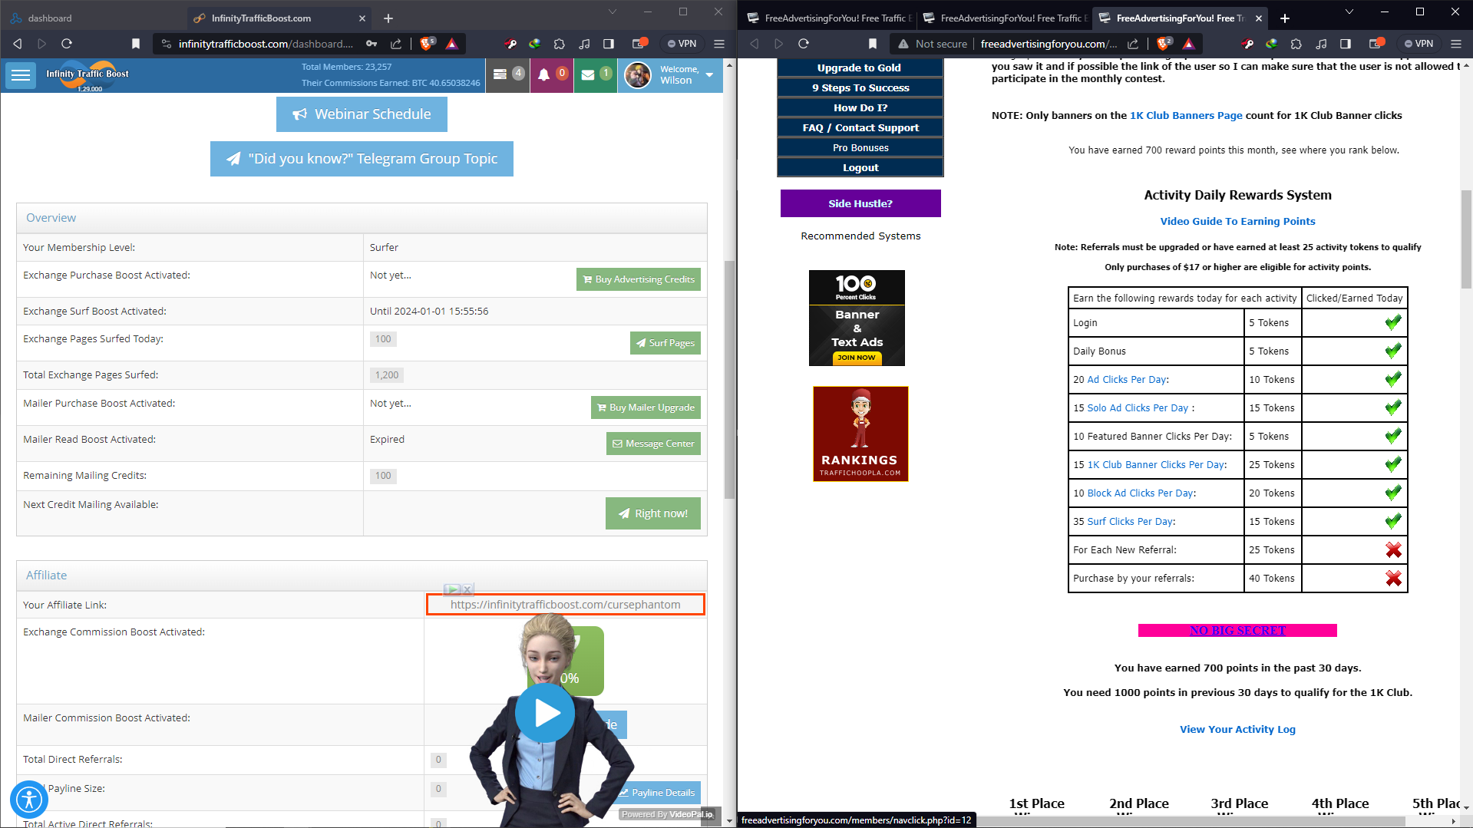Viewport: 1473px width, 828px height.
Task: Open the envelope messages icon
Action: click(595, 74)
